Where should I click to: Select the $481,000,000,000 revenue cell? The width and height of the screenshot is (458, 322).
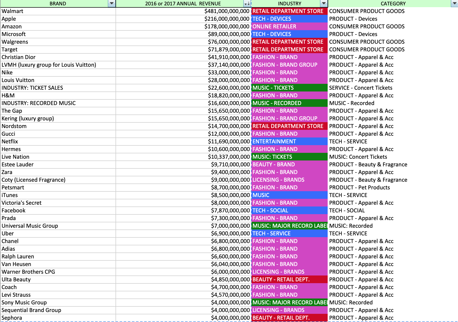coord(184,11)
